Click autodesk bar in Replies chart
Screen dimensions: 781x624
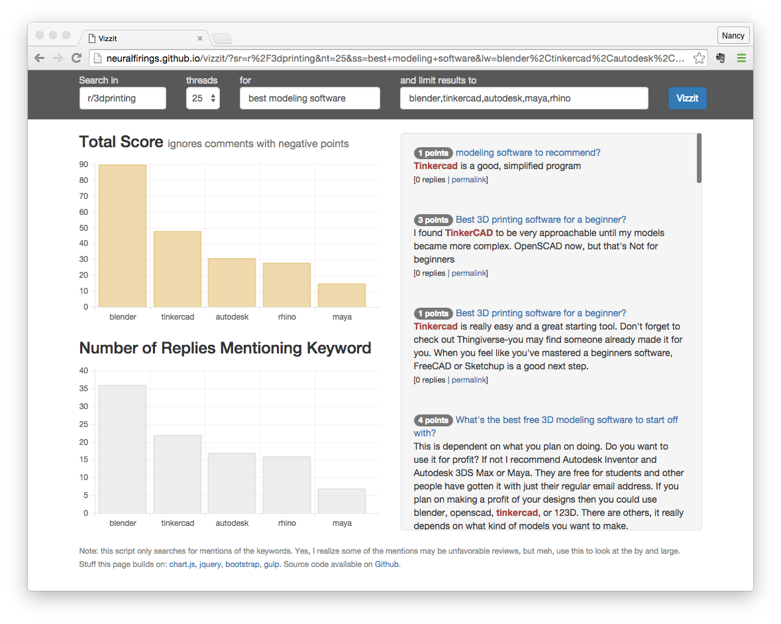tap(232, 483)
